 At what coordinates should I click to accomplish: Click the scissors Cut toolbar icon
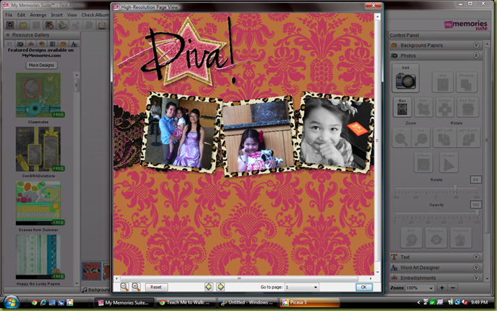click(x=76, y=24)
